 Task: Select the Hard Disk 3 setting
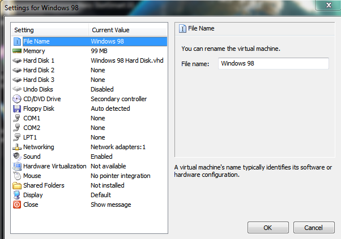coord(89,80)
